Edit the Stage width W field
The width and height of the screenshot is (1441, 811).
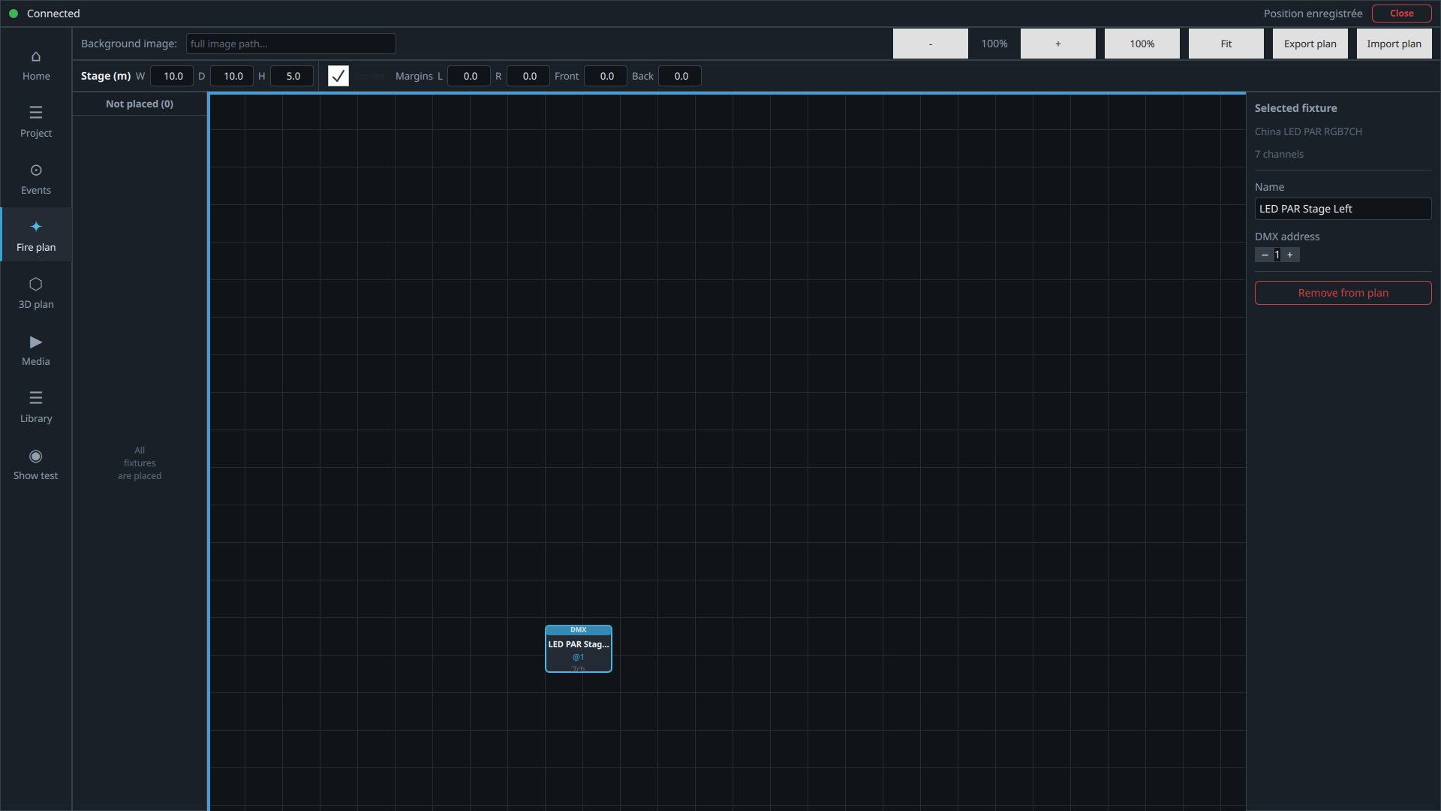pyautogui.click(x=172, y=76)
